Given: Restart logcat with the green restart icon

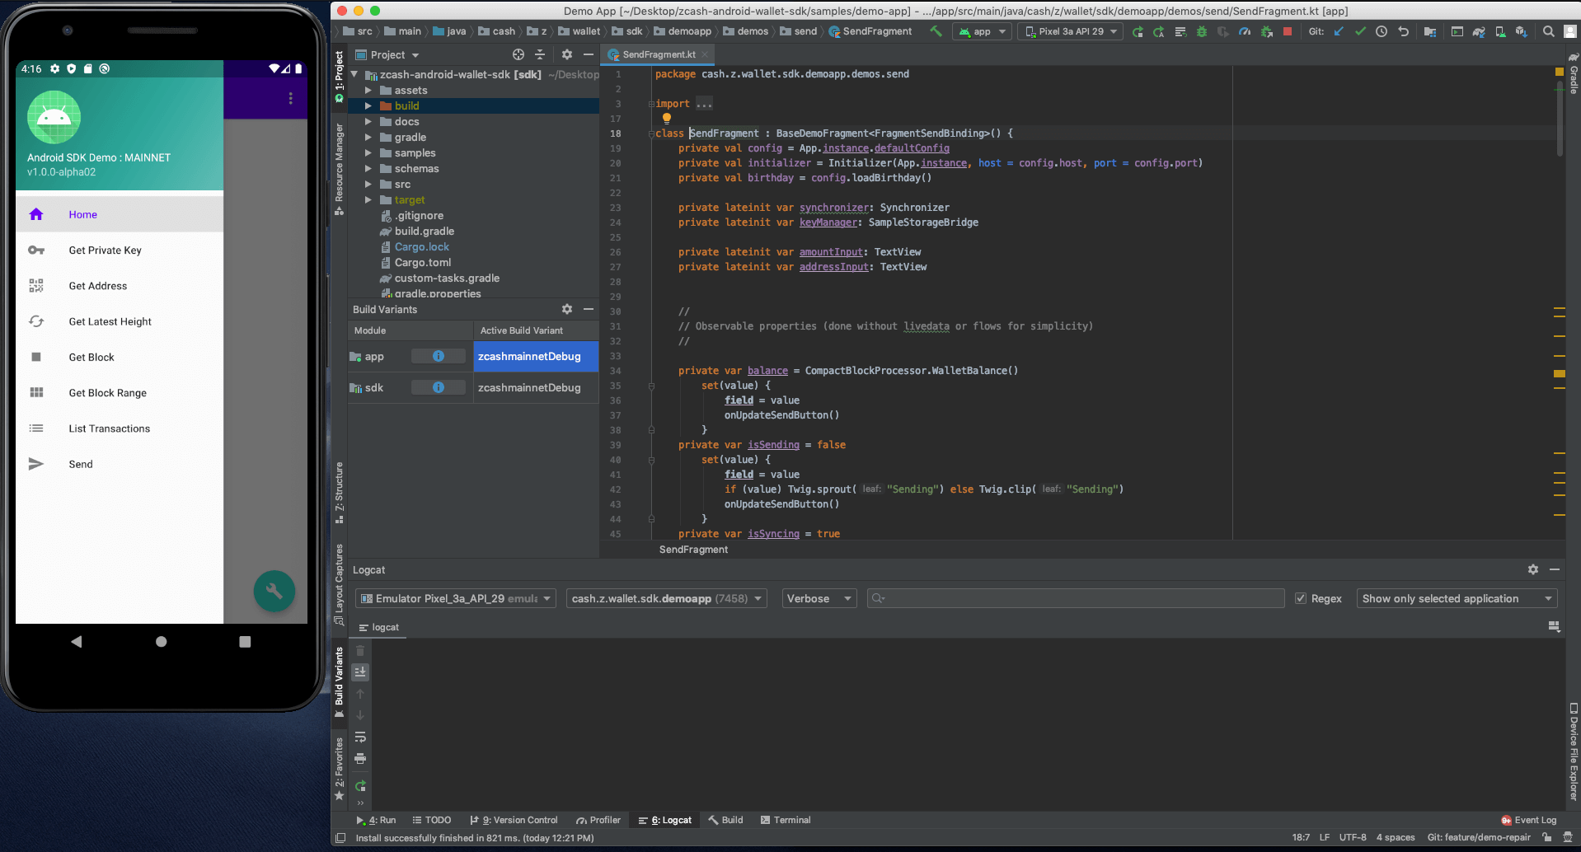Looking at the screenshot, I should [360, 786].
